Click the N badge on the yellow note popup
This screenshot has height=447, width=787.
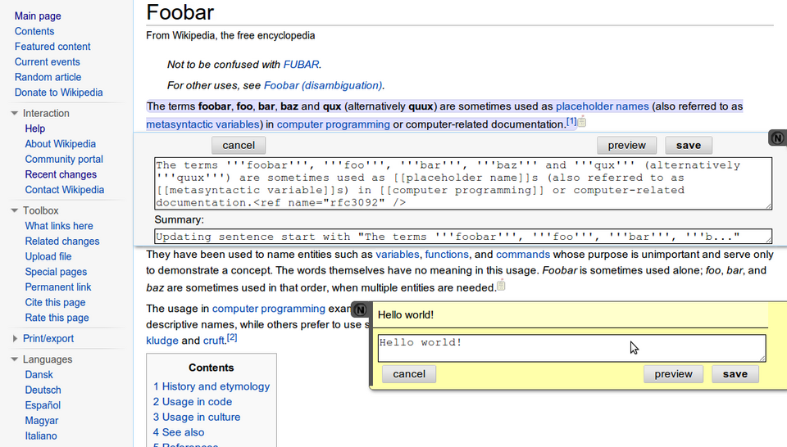(x=361, y=310)
